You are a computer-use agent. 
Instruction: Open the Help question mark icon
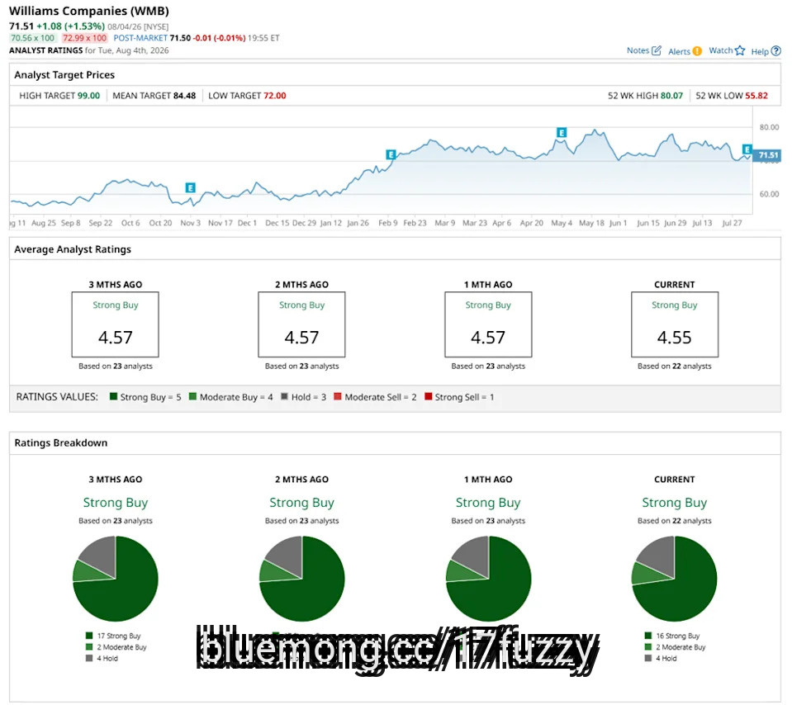click(x=776, y=51)
